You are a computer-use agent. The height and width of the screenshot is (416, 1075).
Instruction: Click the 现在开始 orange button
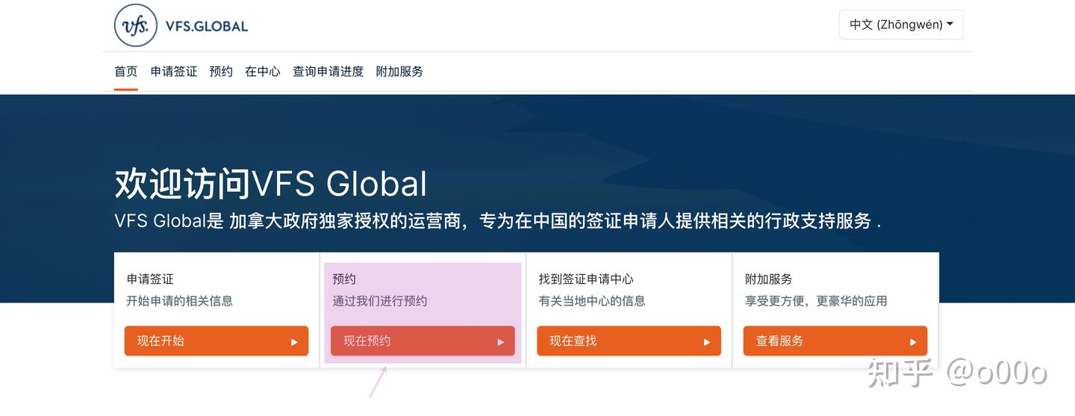click(216, 341)
